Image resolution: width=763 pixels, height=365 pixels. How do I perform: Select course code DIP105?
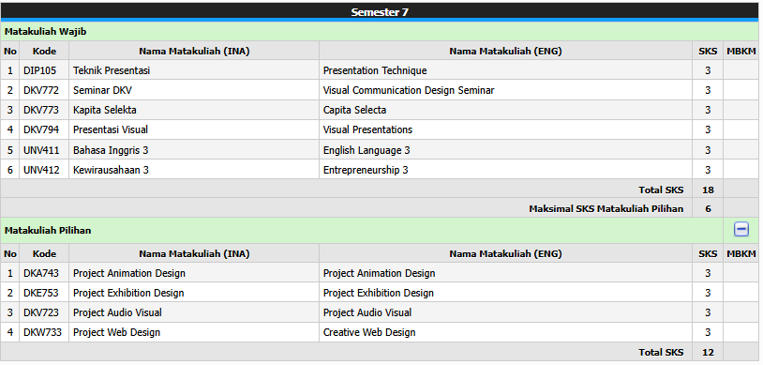pyautogui.click(x=40, y=70)
